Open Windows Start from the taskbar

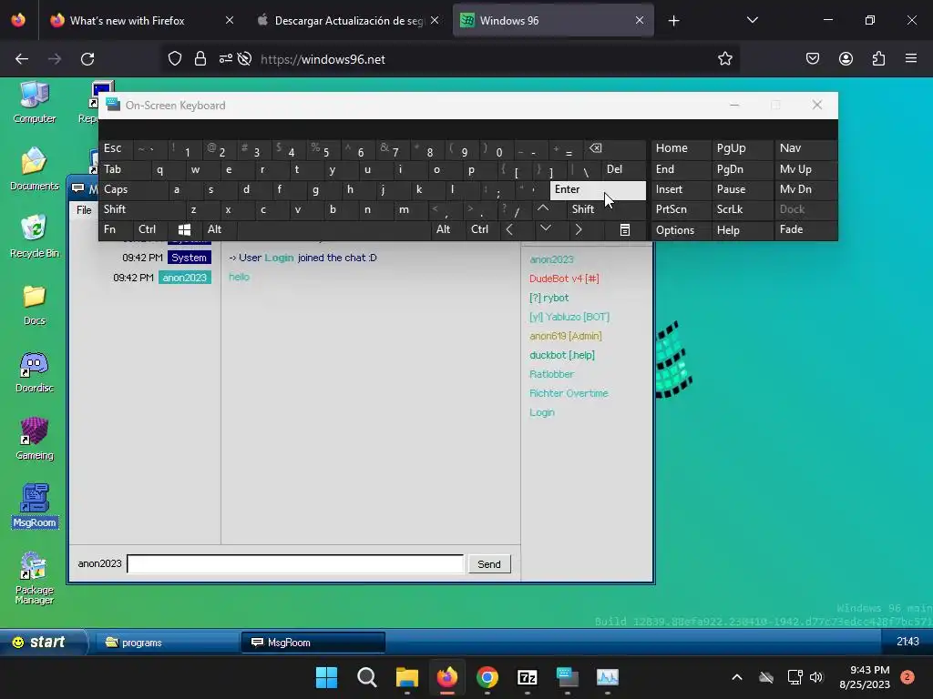326,677
